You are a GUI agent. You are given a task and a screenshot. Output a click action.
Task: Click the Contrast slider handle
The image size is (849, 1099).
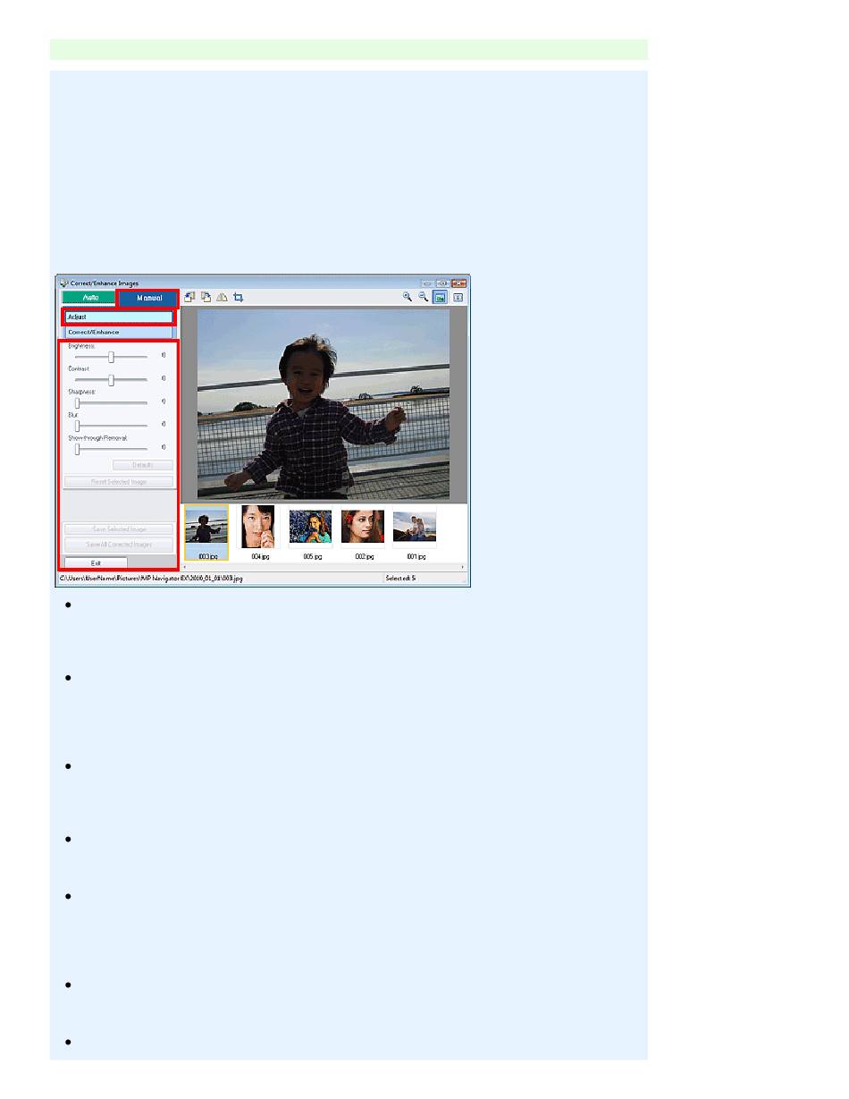pos(111,379)
